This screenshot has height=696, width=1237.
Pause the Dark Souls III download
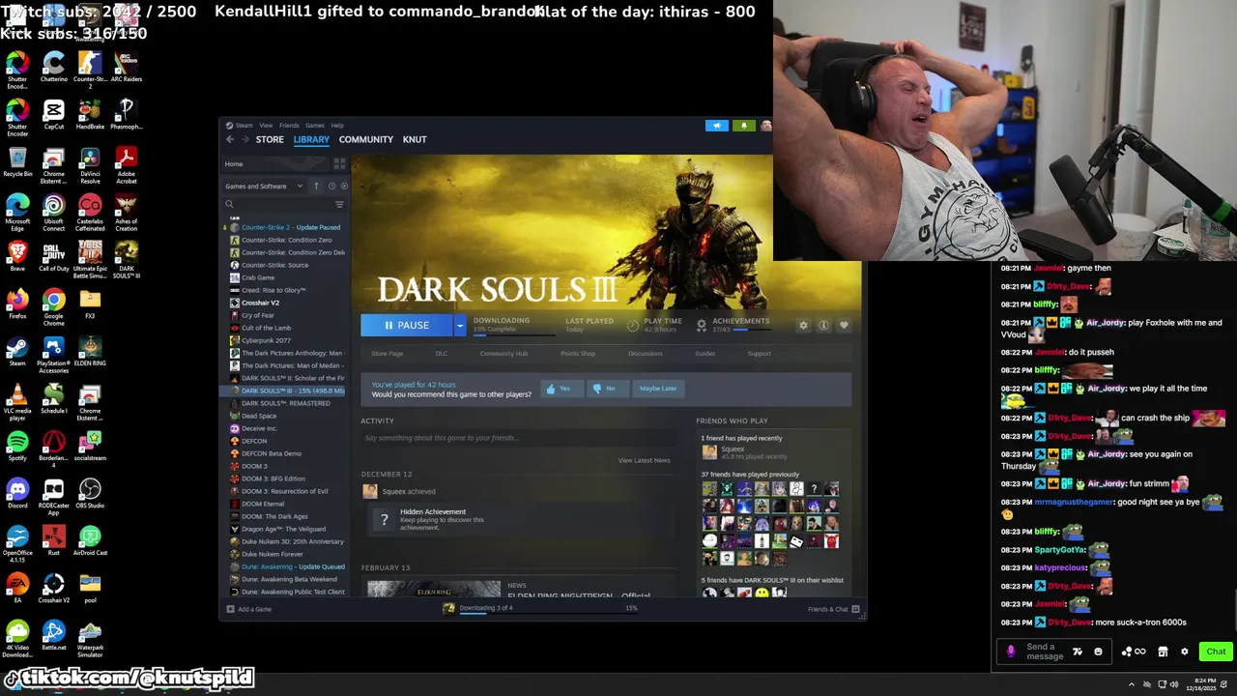(x=407, y=326)
